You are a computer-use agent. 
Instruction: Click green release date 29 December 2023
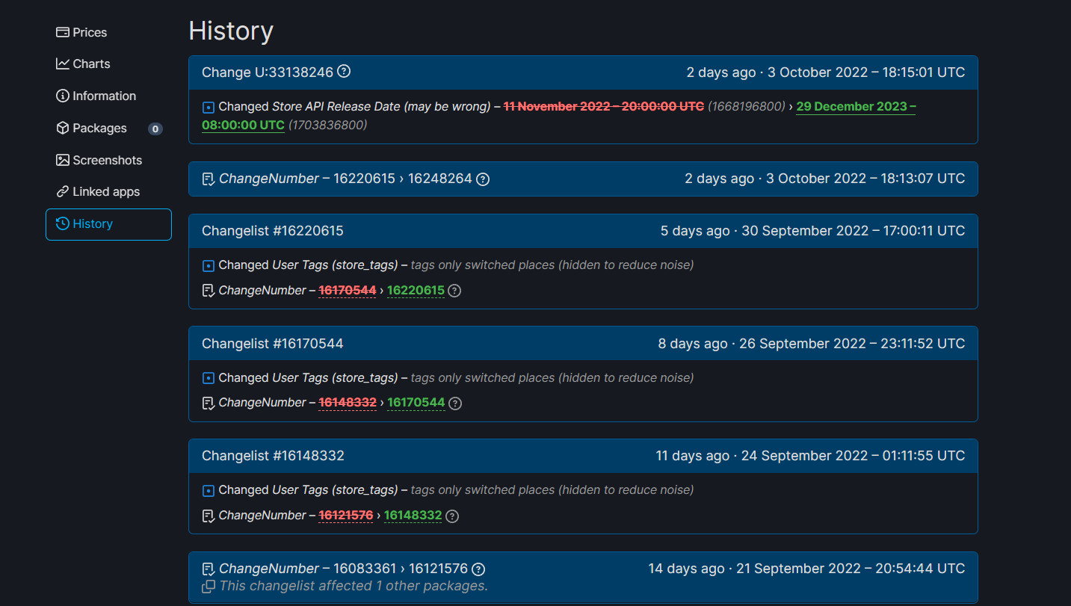point(856,106)
